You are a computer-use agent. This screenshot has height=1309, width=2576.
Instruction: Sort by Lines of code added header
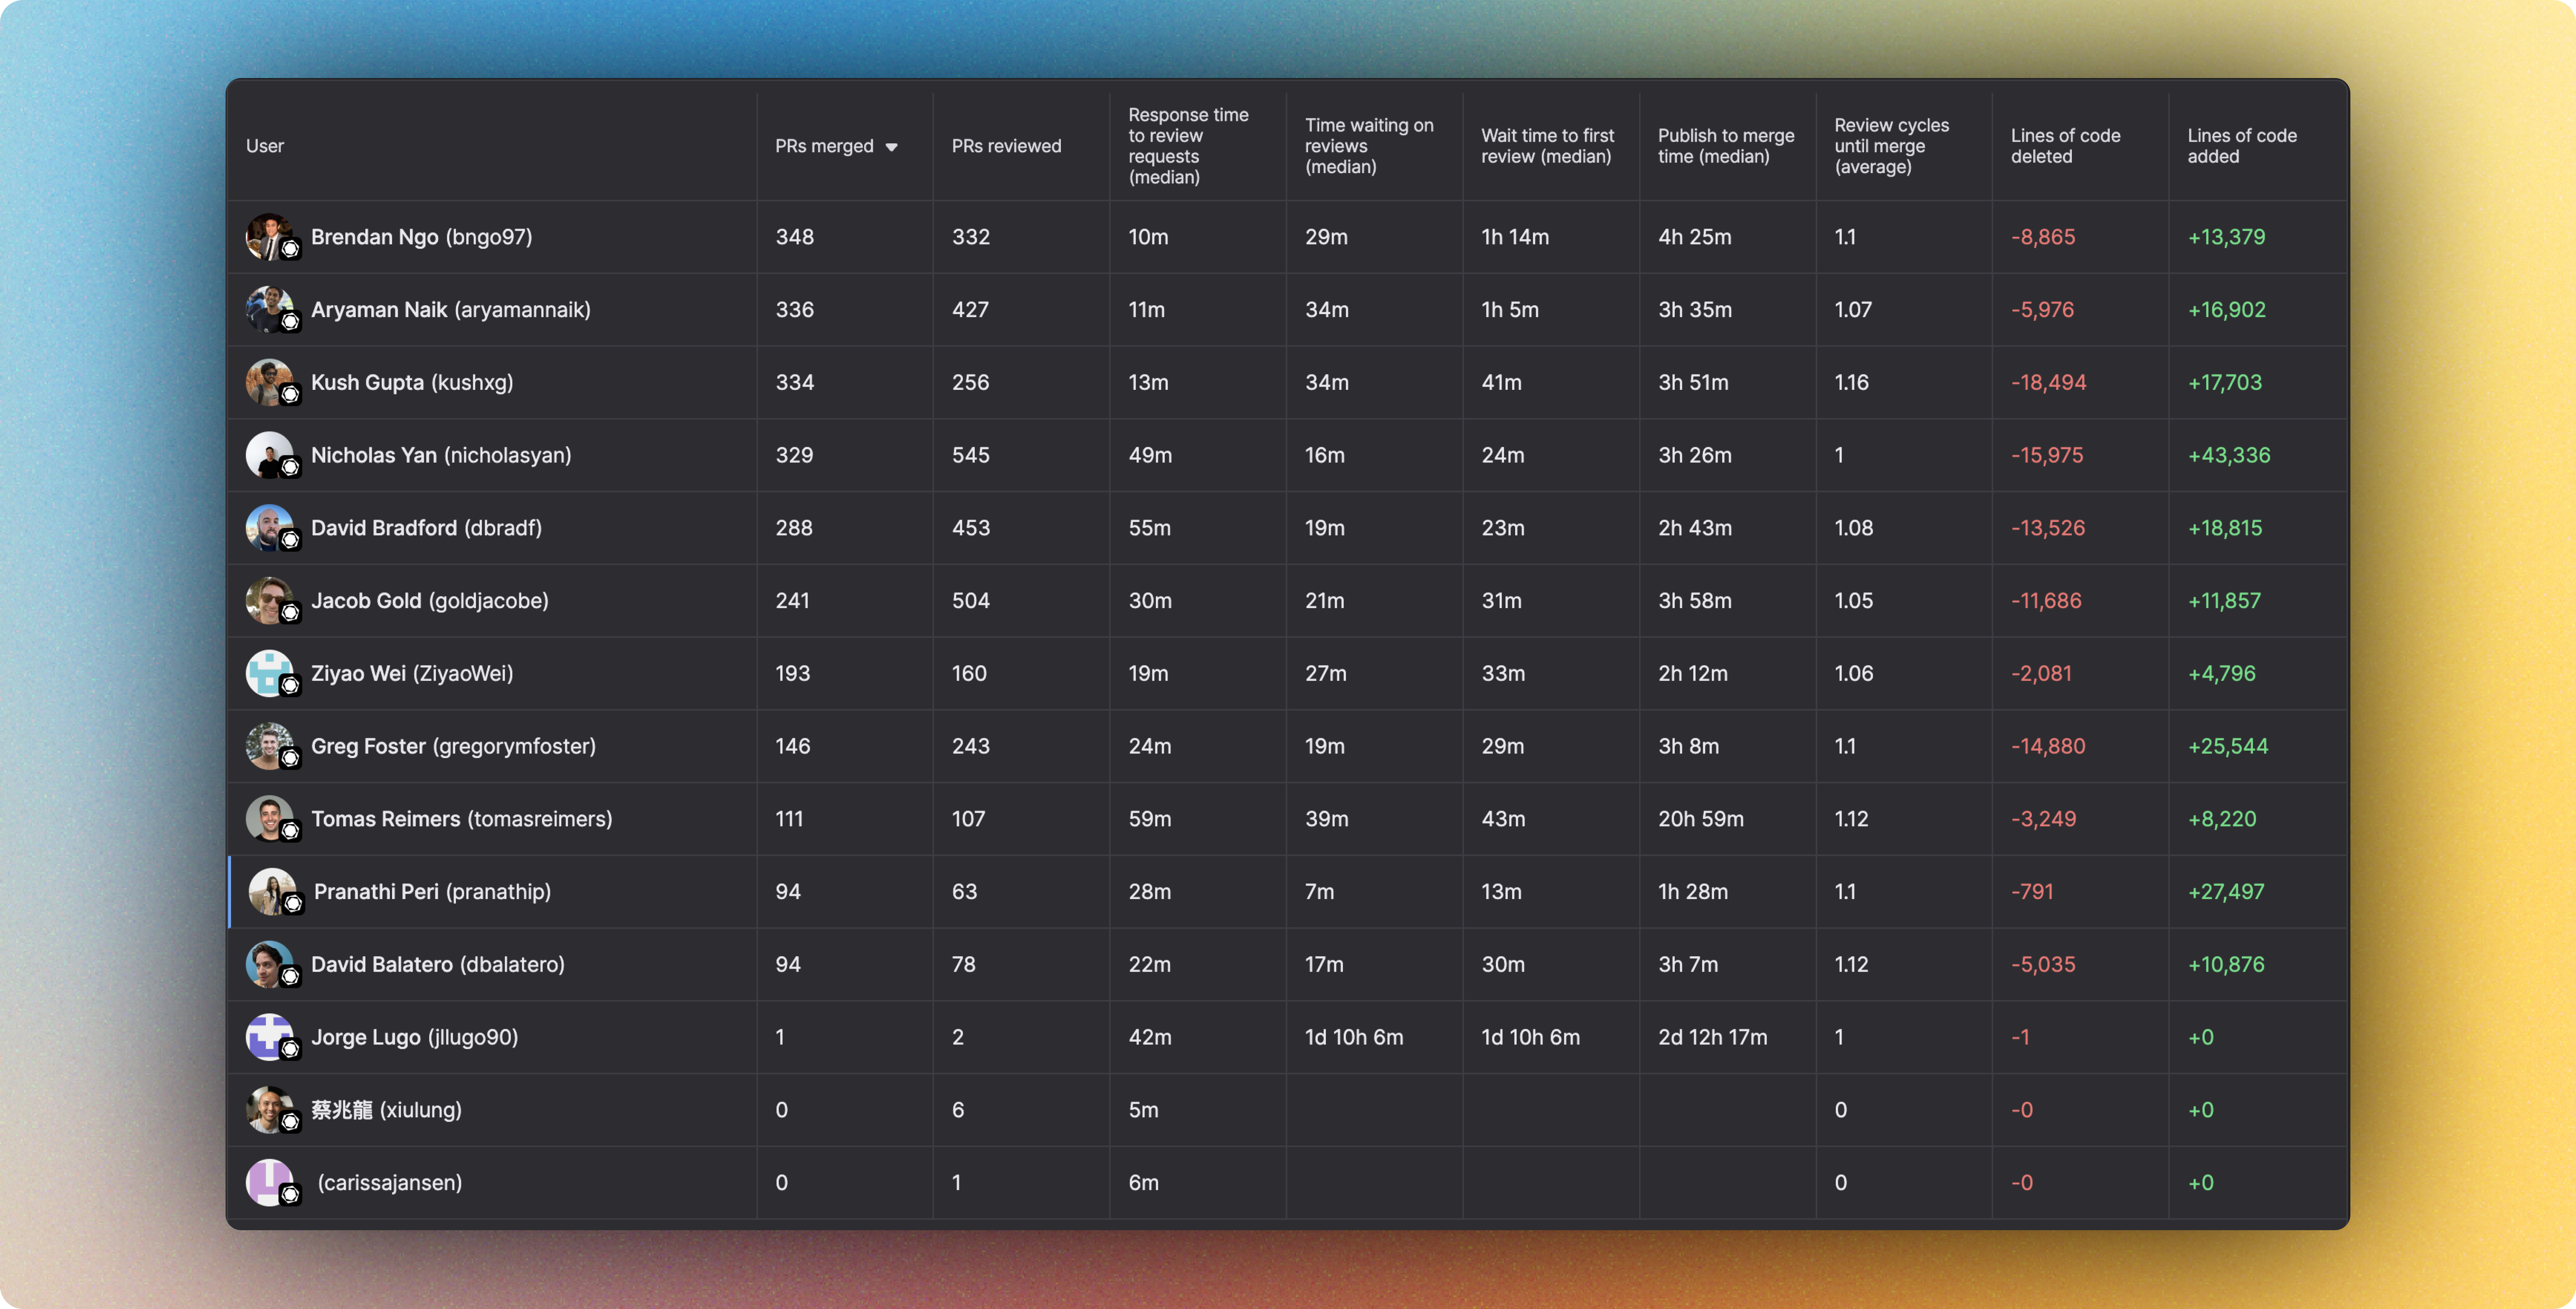(x=2241, y=146)
